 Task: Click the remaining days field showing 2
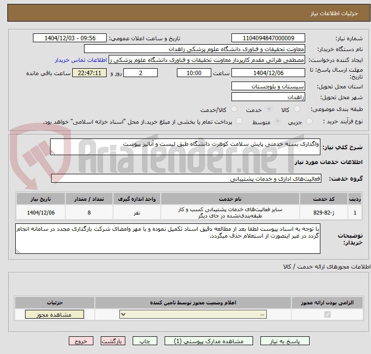pos(141,73)
